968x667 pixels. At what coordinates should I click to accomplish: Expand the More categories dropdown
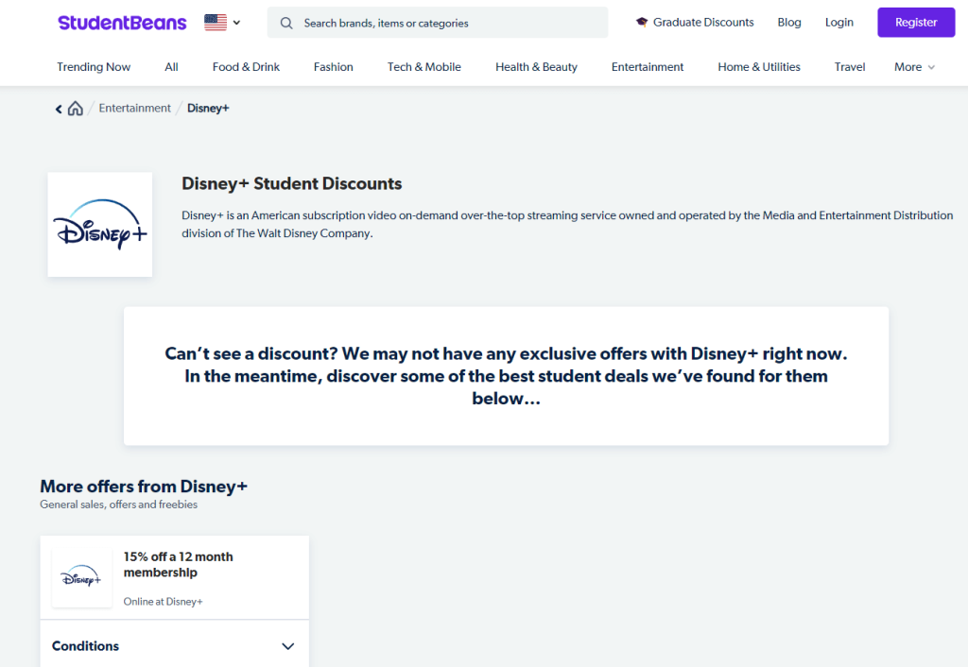pyautogui.click(x=914, y=67)
